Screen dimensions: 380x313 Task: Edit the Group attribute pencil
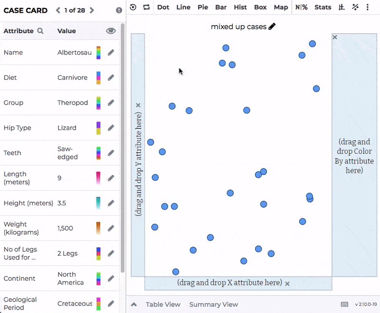[x=111, y=103]
